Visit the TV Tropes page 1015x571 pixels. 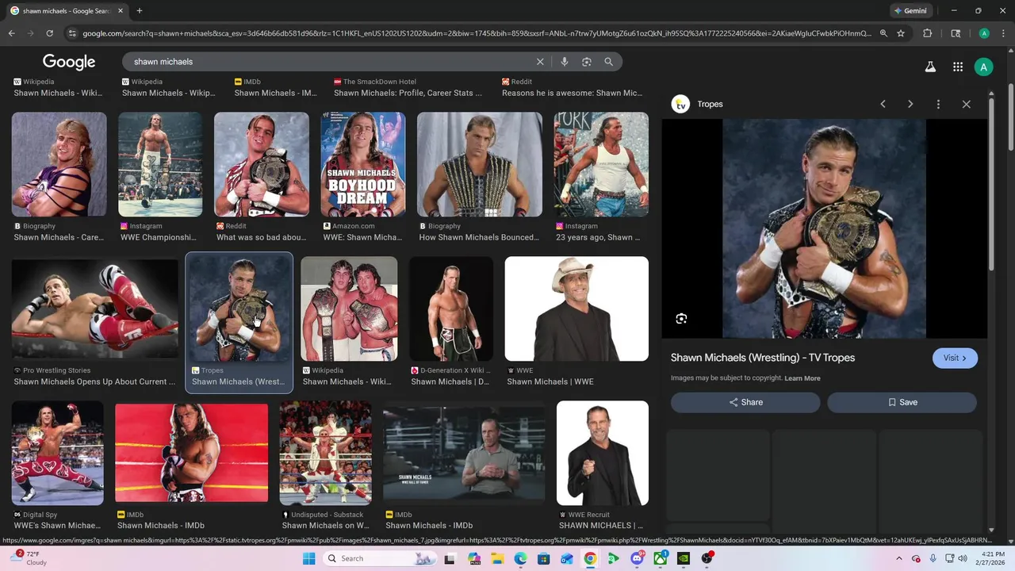[955, 358]
